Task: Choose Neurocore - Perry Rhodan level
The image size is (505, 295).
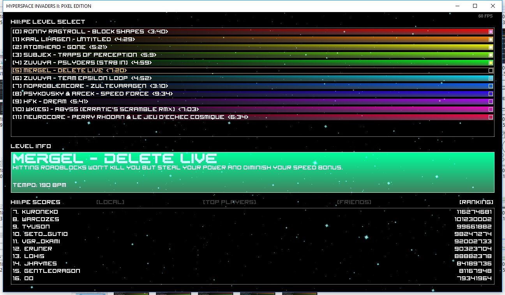Action: tap(130, 117)
